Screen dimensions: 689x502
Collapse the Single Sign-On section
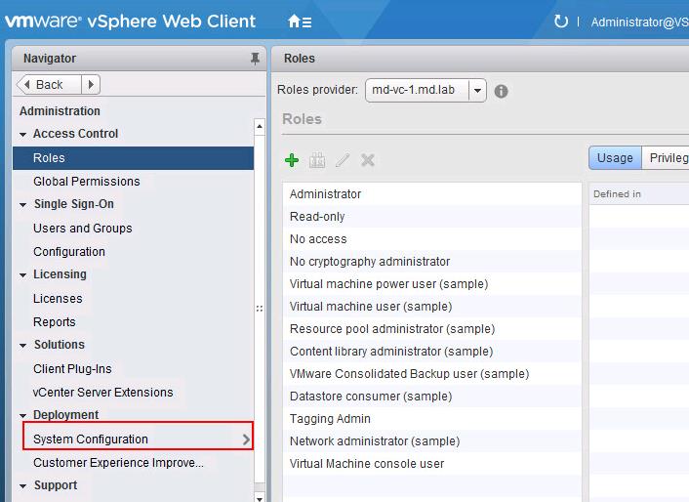tap(23, 205)
